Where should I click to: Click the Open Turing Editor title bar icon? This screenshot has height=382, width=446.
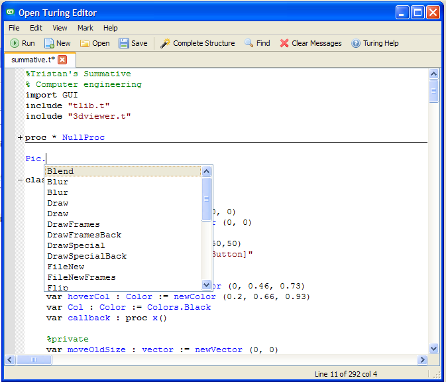point(11,12)
